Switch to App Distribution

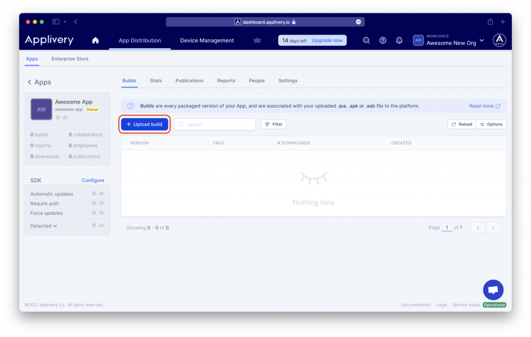140,40
